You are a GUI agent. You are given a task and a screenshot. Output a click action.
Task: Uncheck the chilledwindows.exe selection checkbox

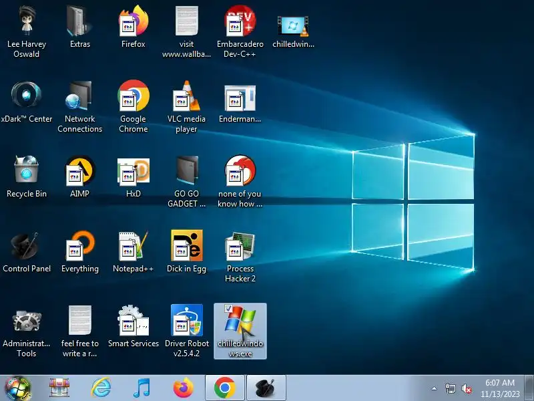(228, 309)
